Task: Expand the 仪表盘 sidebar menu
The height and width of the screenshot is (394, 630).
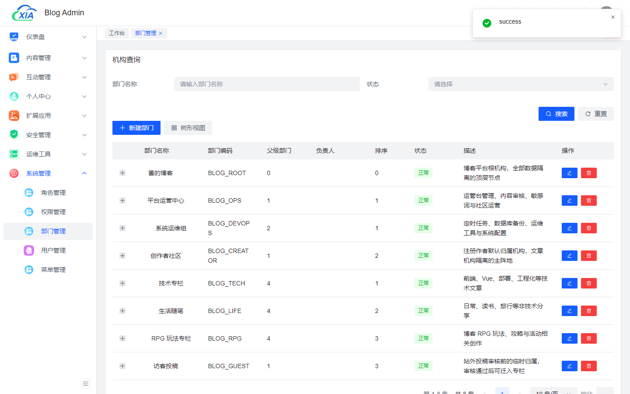Action: click(48, 37)
